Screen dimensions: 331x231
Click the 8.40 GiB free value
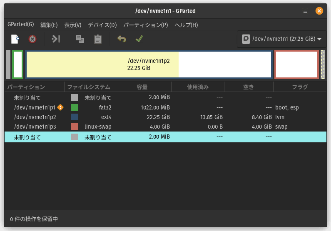(x=262, y=117)
